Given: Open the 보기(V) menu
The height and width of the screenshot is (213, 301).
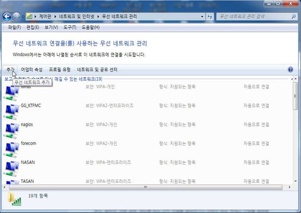Looking at the screenshot, I should [51, 27].
